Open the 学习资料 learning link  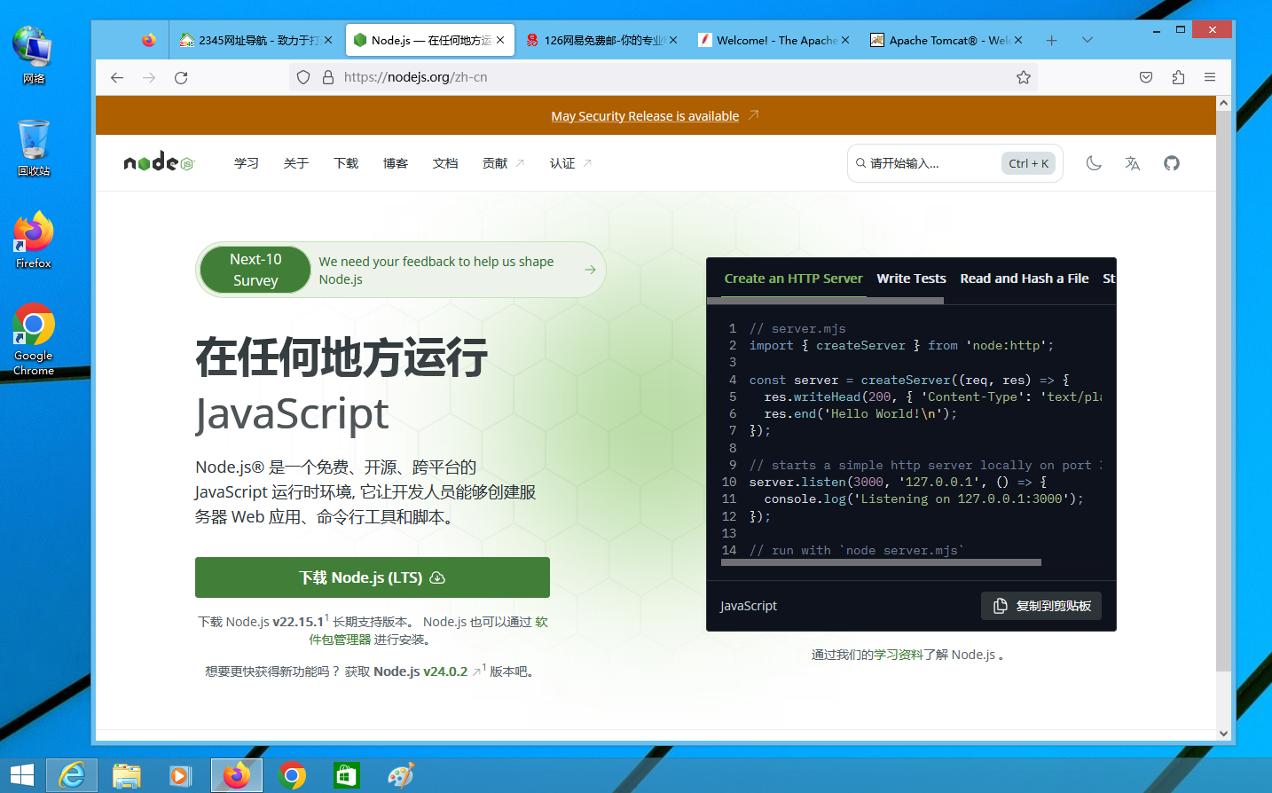(899, 655)
